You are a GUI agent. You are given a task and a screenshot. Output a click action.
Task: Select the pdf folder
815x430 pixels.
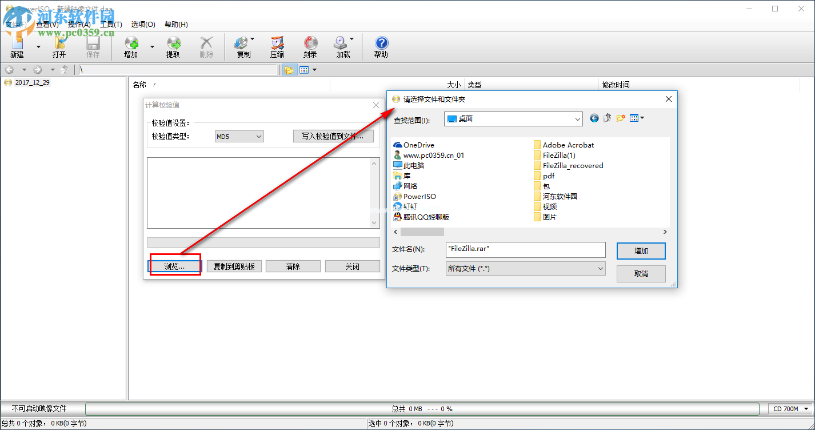coord(544,176)
